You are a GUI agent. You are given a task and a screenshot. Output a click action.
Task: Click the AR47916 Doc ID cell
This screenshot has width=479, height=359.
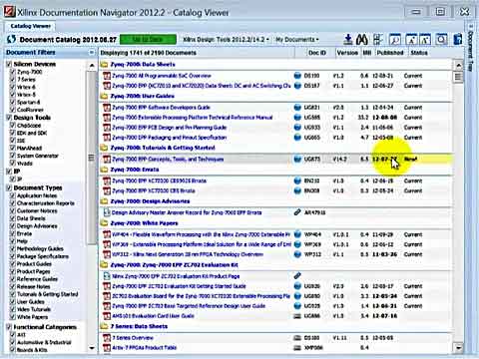coord(314,212)
